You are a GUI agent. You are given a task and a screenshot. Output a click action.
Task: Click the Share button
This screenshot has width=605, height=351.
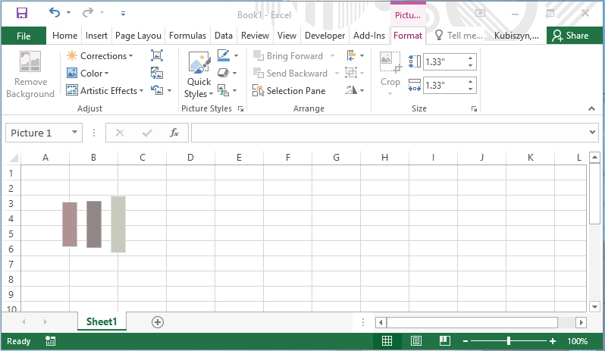[x=569, y=36]
